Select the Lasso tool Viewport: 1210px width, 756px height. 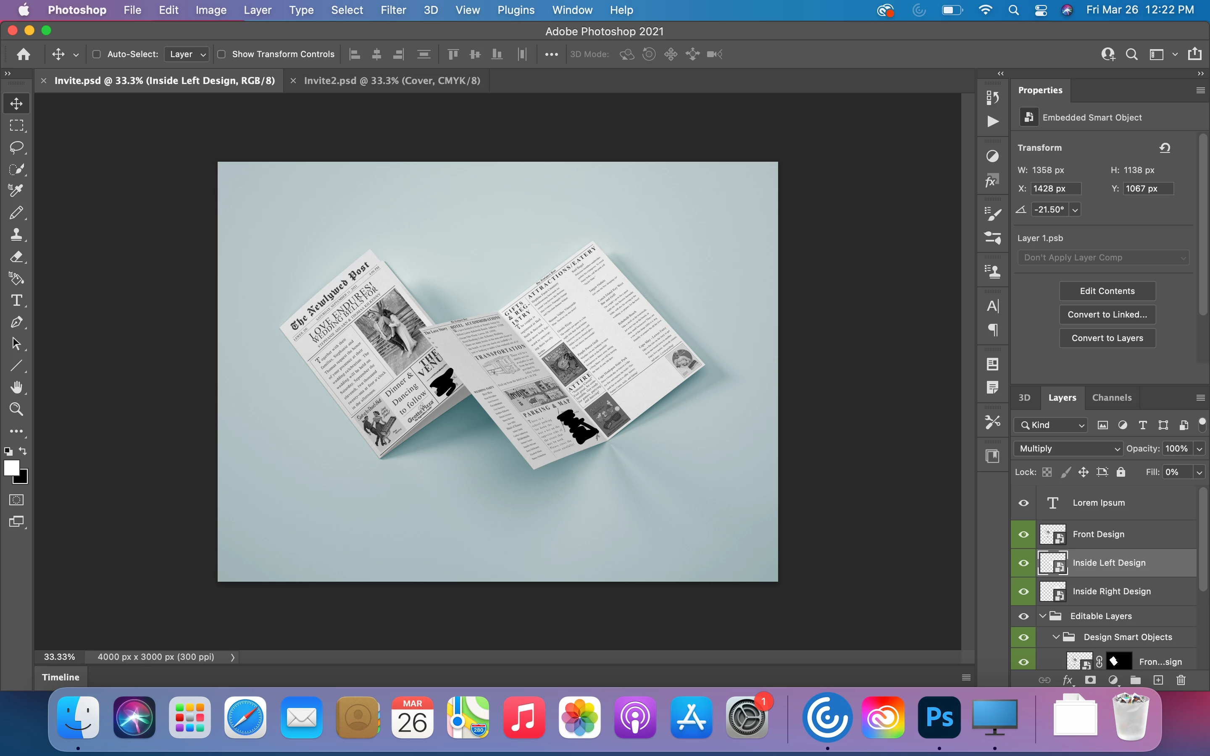tap(16, 147)
